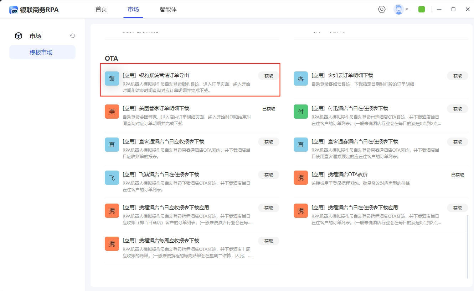474x291 pixels.
Task: Select 模板市场 in the sidebar
Action: (41, 52)
